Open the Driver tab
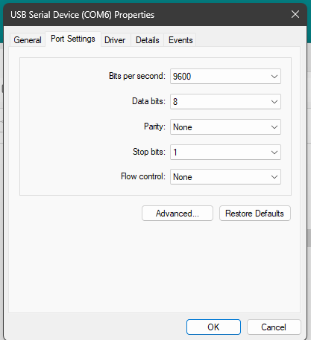 pyautogui.click(x=115, y=40)
